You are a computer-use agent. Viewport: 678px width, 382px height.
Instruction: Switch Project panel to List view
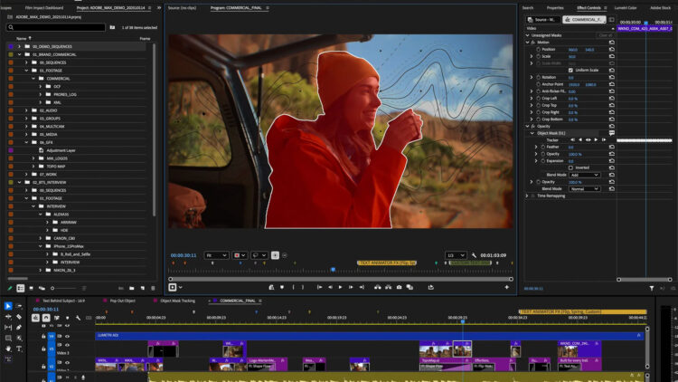(20, 288)
